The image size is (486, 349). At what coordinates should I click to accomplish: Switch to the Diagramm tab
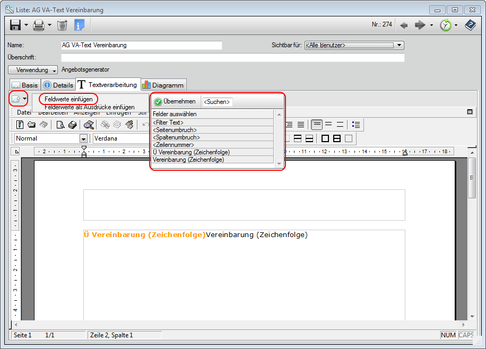(163, 85)
